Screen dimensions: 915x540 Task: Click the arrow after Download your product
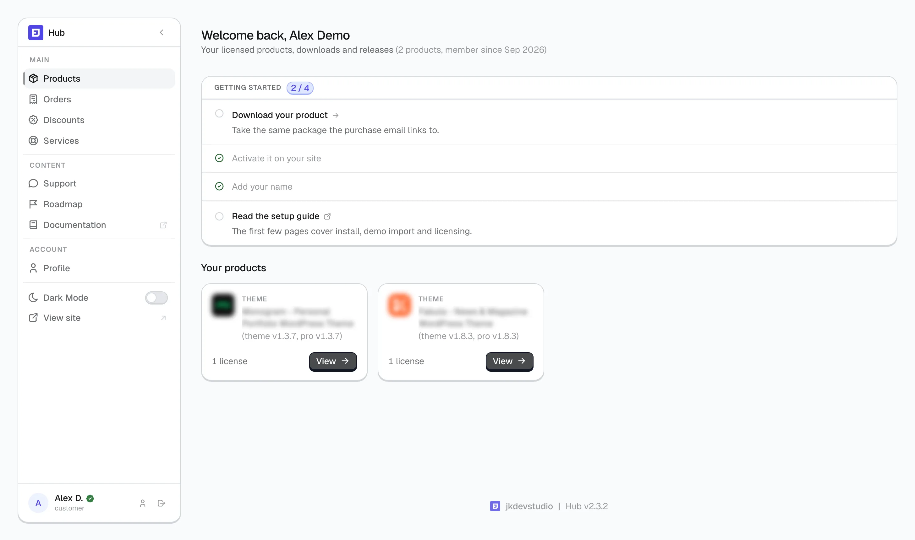[x=336, y=115]
